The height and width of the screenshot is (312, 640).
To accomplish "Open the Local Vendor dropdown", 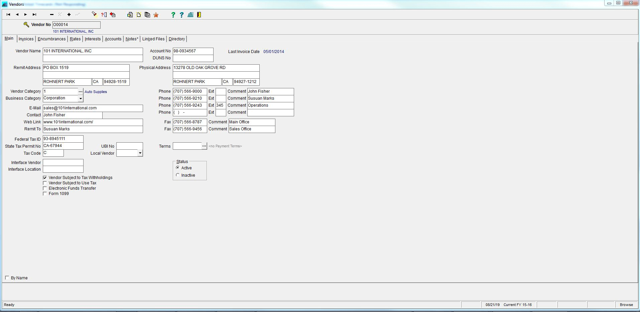I will point(140,153).
